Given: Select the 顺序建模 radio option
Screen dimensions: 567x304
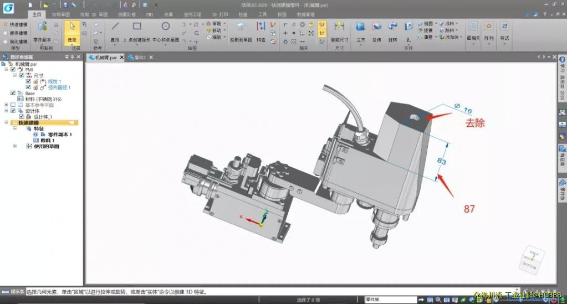Looking at the screenshot, I should coord(16,33).
